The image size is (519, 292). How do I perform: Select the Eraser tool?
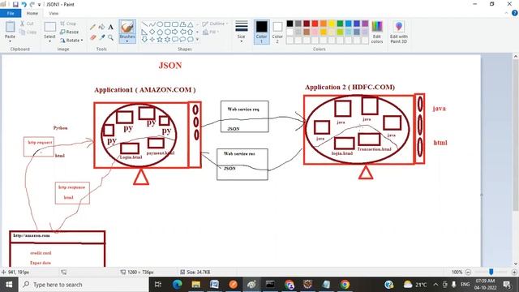coord(92,38)
